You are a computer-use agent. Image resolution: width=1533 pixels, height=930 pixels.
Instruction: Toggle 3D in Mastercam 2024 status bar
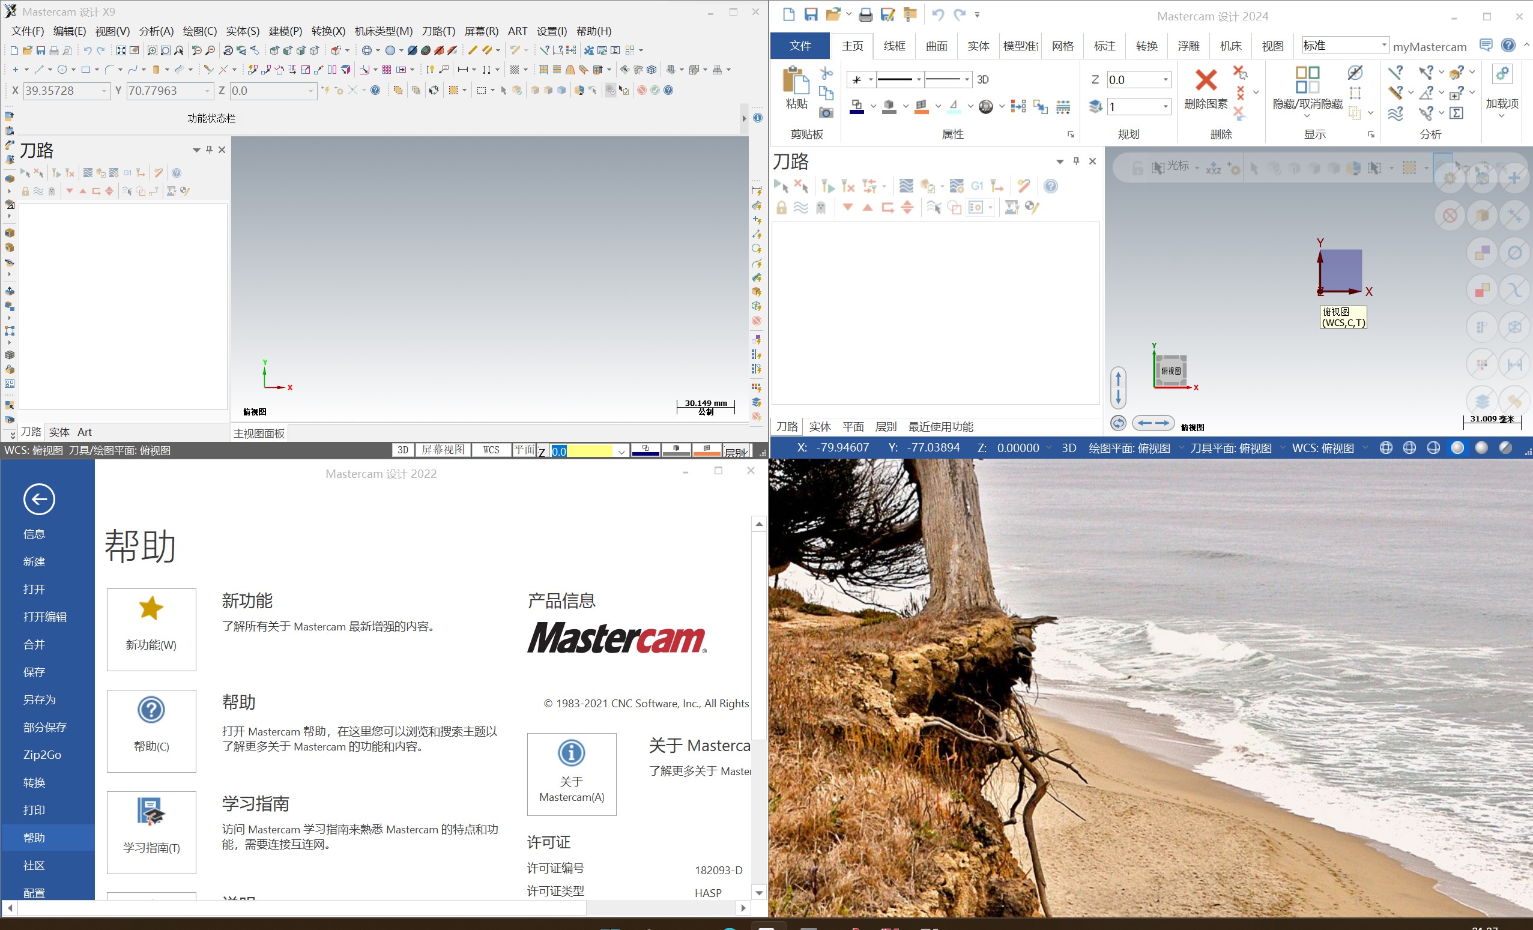1069,448
